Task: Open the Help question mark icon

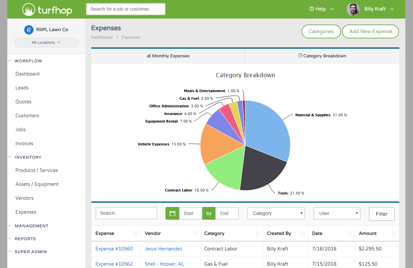Action: (311, 9)
